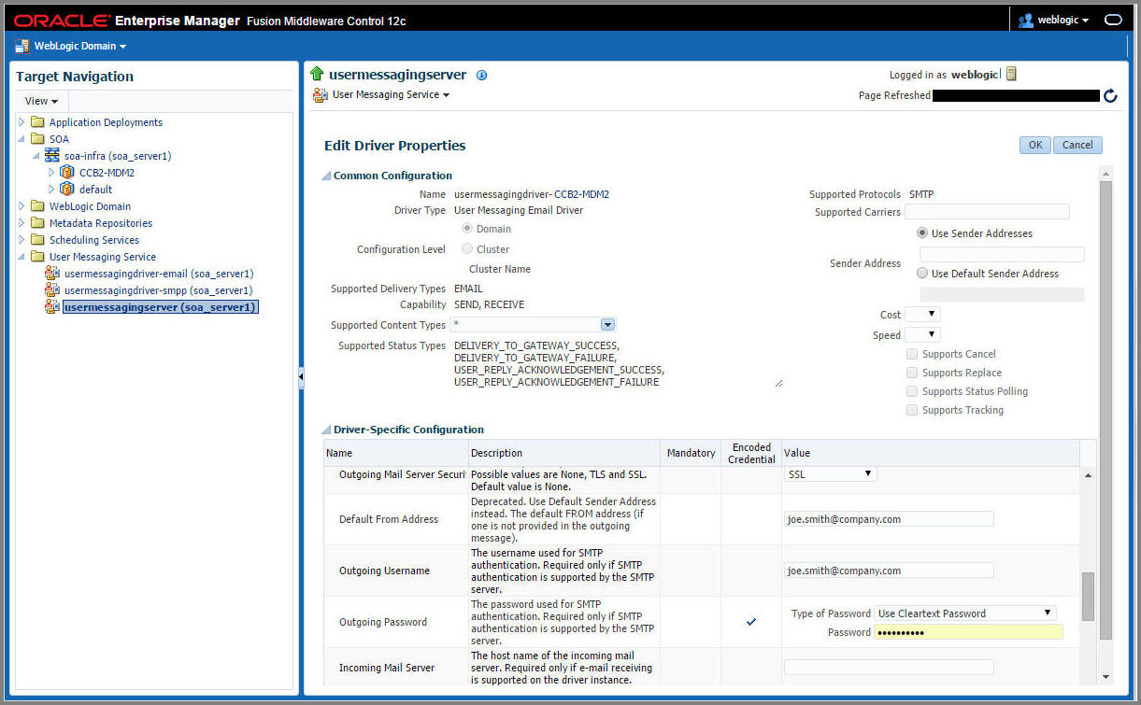This screenshot has width=1141, height=705.
Task: Click the green up-arrow status icon
Action: pos(317,74)
